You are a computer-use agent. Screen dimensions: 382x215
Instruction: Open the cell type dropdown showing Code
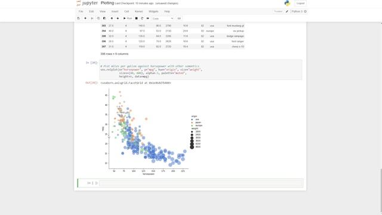[x=163, y=19]
